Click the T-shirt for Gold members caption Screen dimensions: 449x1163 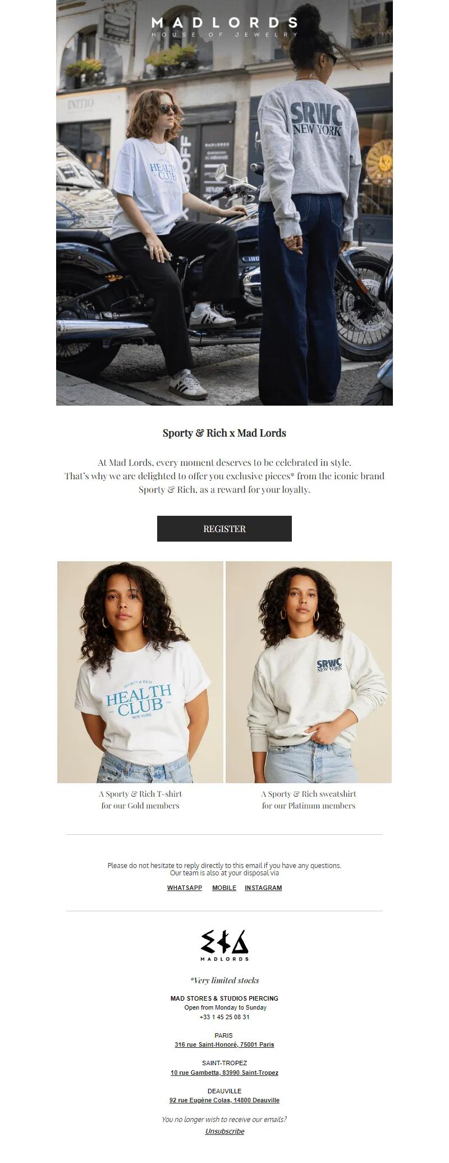point(140,799)
